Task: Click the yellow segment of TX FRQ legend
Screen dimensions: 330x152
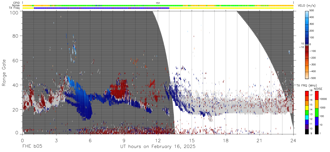Action: pos(307,107)
